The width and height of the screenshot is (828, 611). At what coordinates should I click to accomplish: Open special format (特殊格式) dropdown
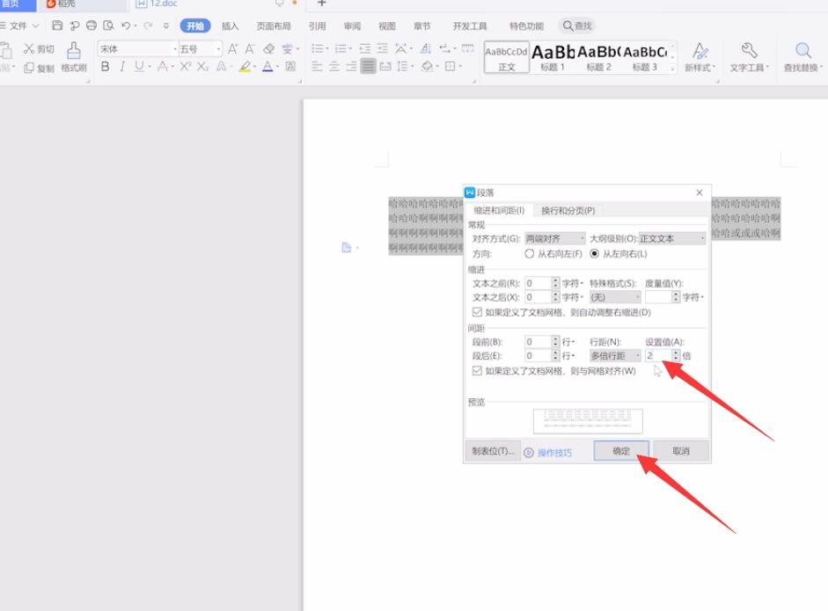click(615, 297)
